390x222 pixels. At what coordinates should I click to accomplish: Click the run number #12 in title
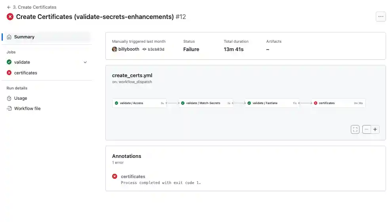click(181, 17)
